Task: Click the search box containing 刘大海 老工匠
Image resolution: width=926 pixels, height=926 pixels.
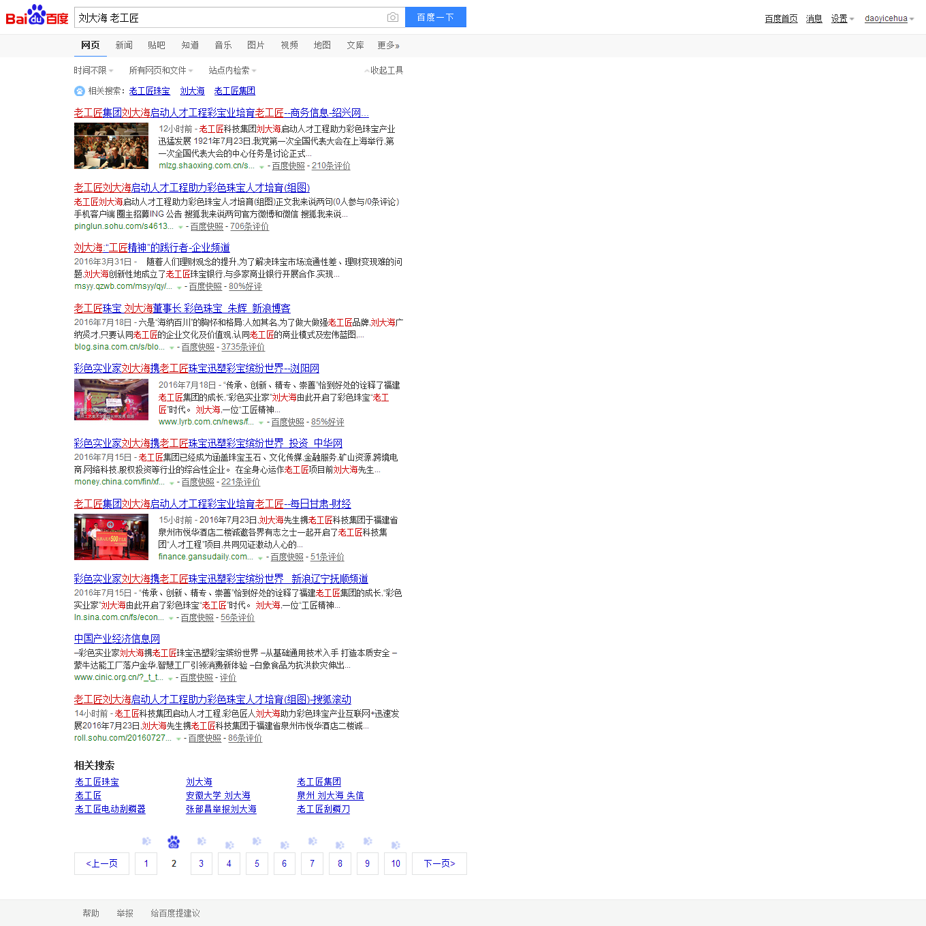Action: pos(240,17)
